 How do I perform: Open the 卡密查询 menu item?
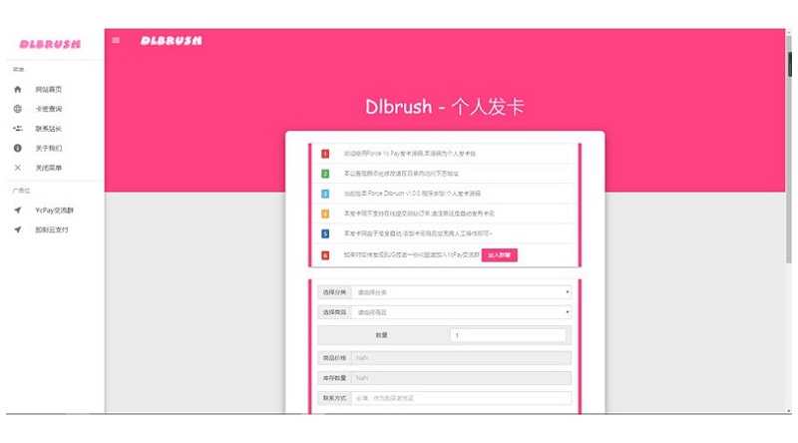point(49,109)
